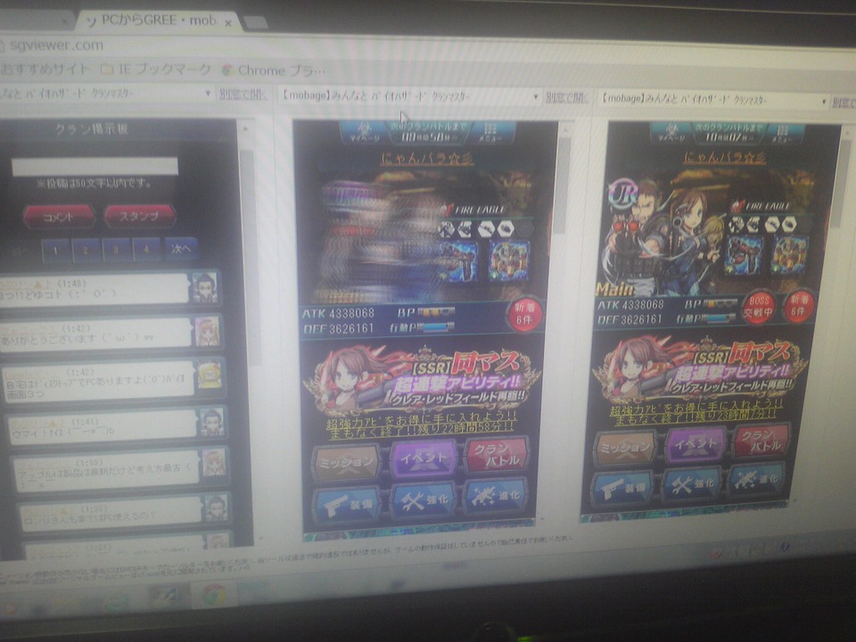Click 別窓で開く link above the middle pane
This screenshot has width=856, height=642.
click(567, 98)
